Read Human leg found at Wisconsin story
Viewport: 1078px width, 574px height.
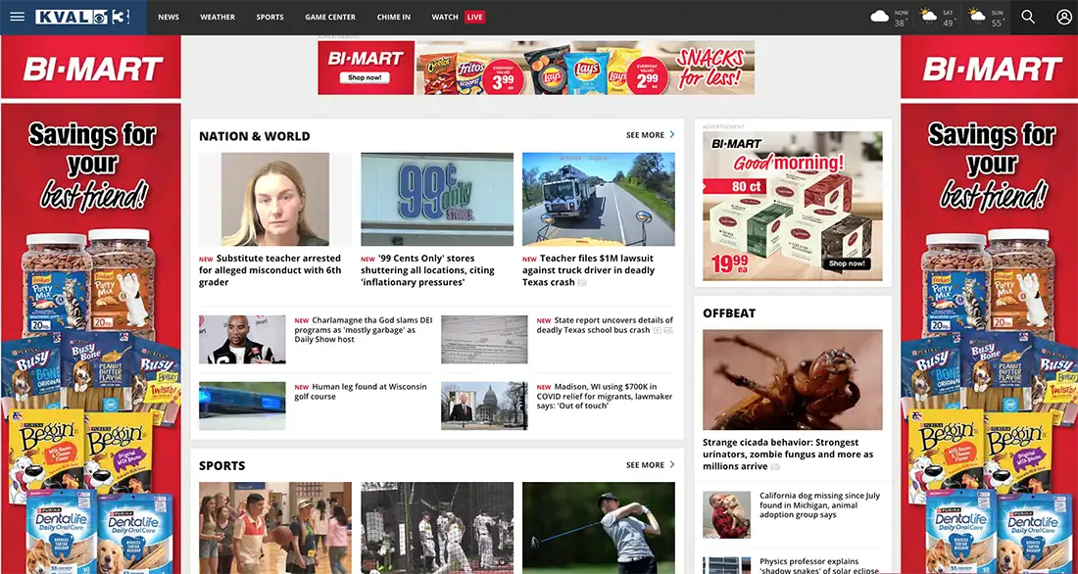[361, 391]
